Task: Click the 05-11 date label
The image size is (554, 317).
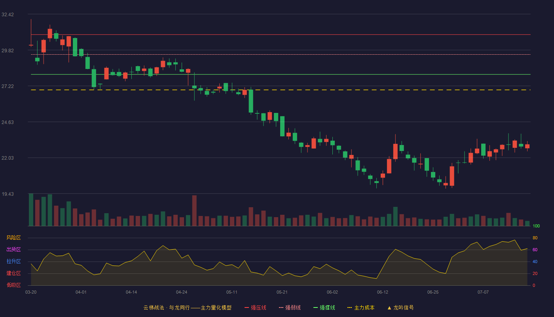Action: click(x=232, y=292)
